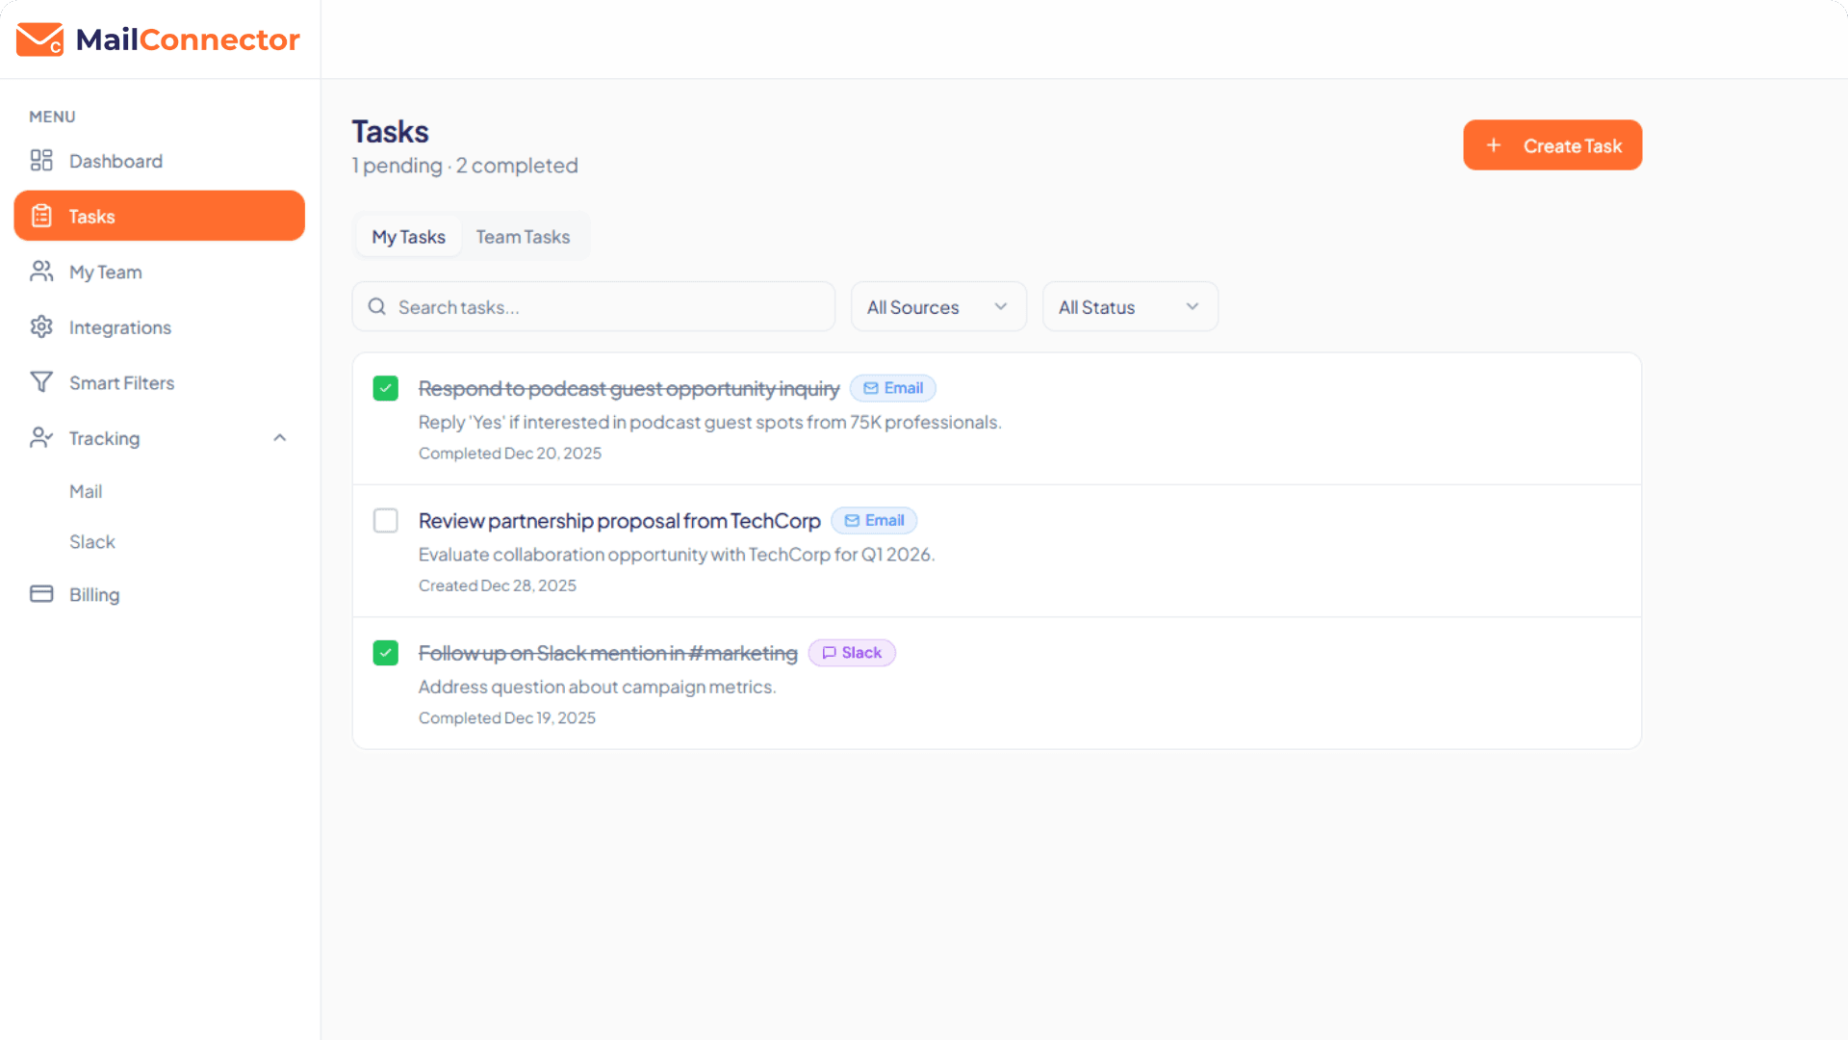Click the search magnifier icon in task search
The height and width of the screenshot is (1040, 1848).
pos(376,306)
